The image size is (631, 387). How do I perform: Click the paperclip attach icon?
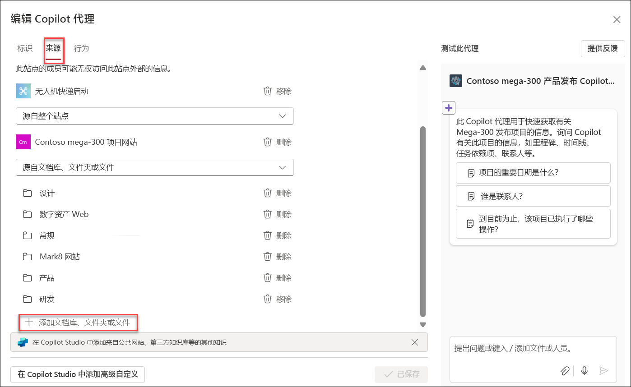[x=565, y=371]
